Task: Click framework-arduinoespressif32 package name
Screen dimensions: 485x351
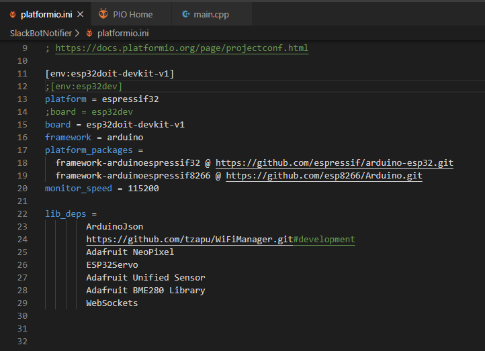Action: click(128, 163)
